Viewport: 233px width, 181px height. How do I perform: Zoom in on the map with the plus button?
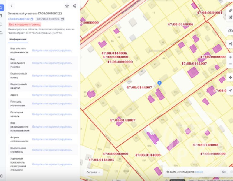pos(231,57)
